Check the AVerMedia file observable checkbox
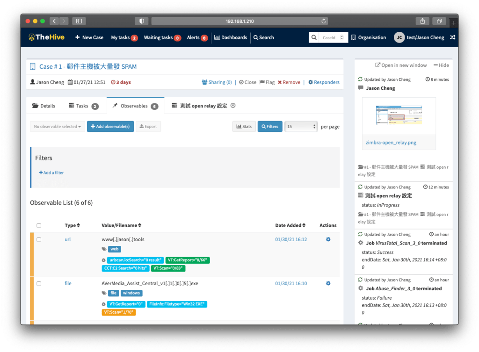The image size is (479, 352). (39, 283)
